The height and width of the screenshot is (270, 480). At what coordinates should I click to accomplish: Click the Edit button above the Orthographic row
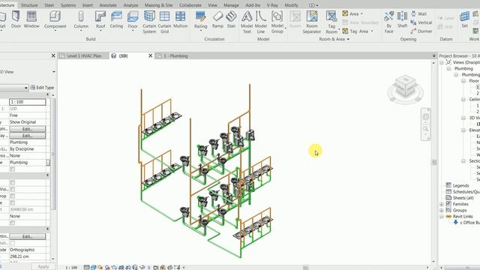click(28, 237)
